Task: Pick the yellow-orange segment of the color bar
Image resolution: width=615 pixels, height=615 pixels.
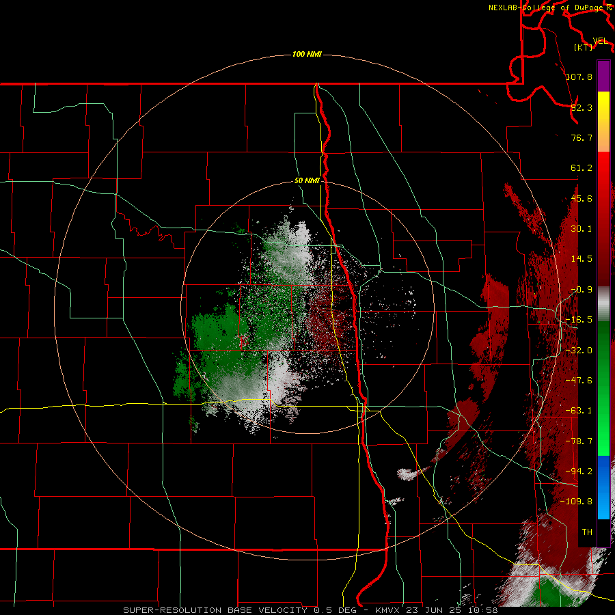Action: pos(603,122)
